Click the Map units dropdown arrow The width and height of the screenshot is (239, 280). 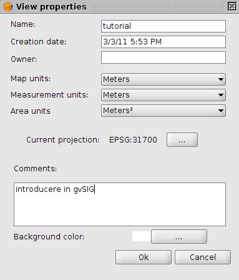pos(221,79)
